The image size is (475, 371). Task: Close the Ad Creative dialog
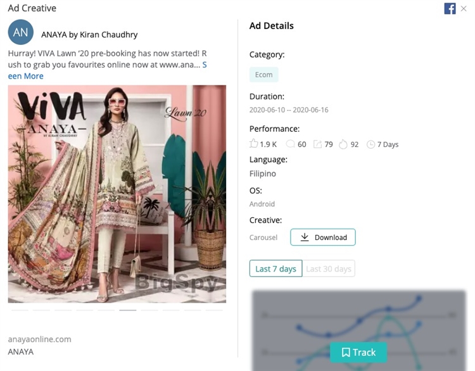click(464, 8)
